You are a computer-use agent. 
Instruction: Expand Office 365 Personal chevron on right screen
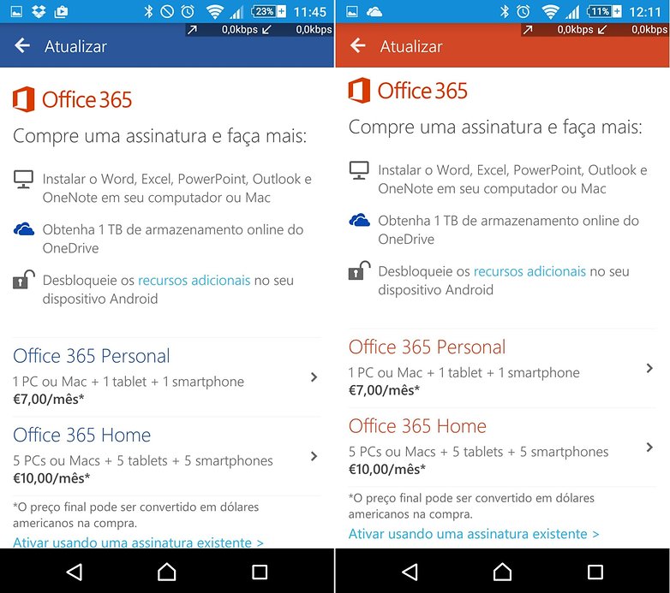(649, 368)
